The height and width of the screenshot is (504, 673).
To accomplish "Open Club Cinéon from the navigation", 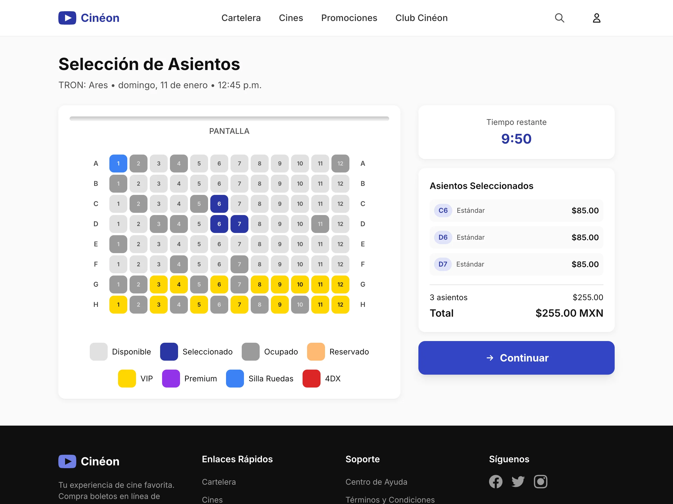I will tap(421, 18).
